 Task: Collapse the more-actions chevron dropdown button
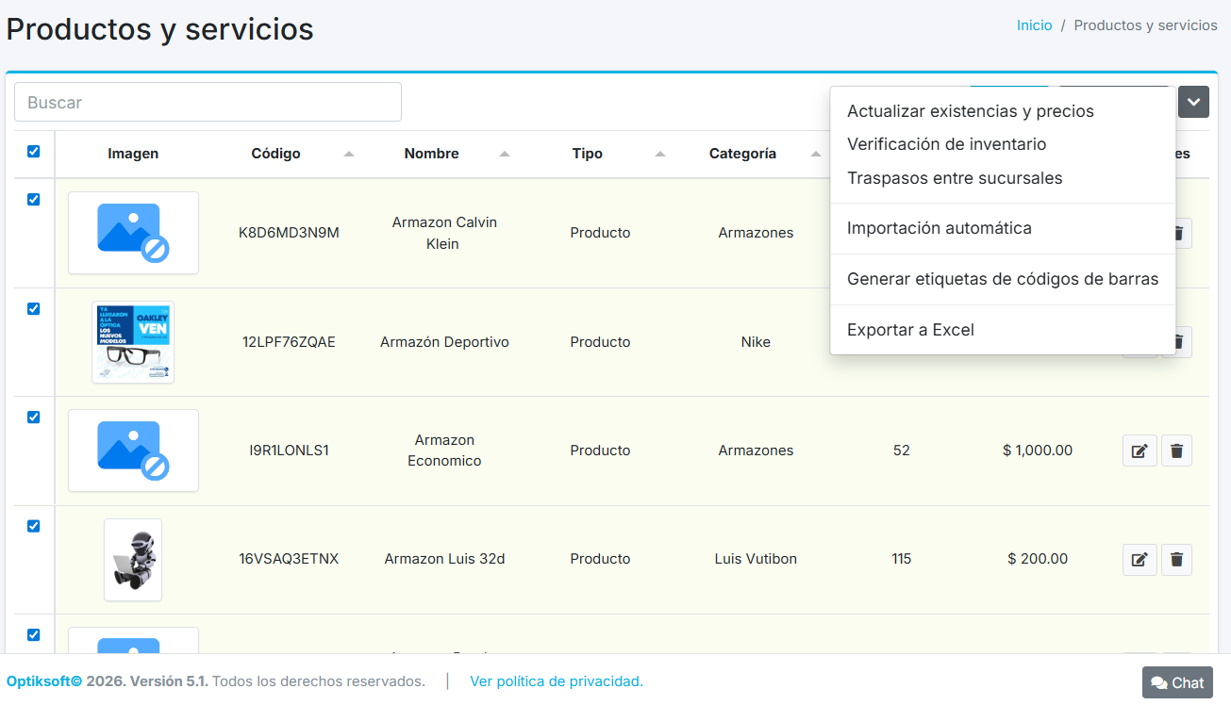click(1193, 102)
